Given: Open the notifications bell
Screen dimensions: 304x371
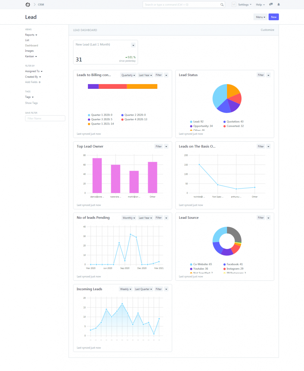Looking at the screenshot, I should (x=279, y=5).
